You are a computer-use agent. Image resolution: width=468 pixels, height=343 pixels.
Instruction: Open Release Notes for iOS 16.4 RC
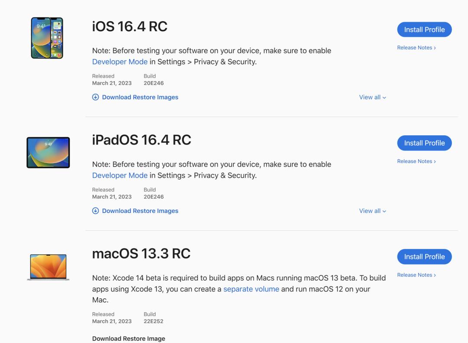(416, 48)
